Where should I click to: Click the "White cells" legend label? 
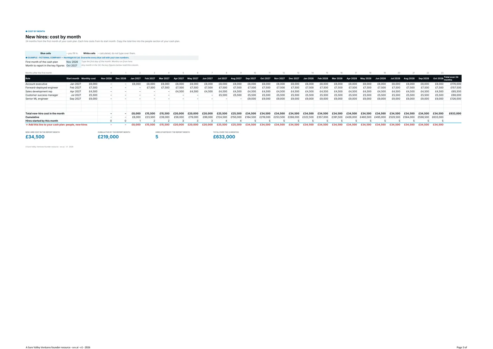(x=89, y=53)
